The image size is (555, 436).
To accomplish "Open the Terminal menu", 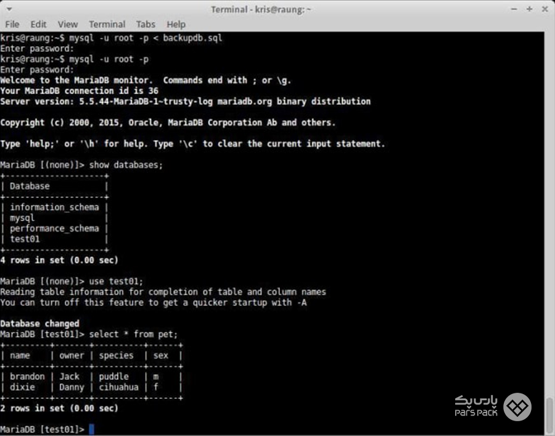I will coord(107,24).
